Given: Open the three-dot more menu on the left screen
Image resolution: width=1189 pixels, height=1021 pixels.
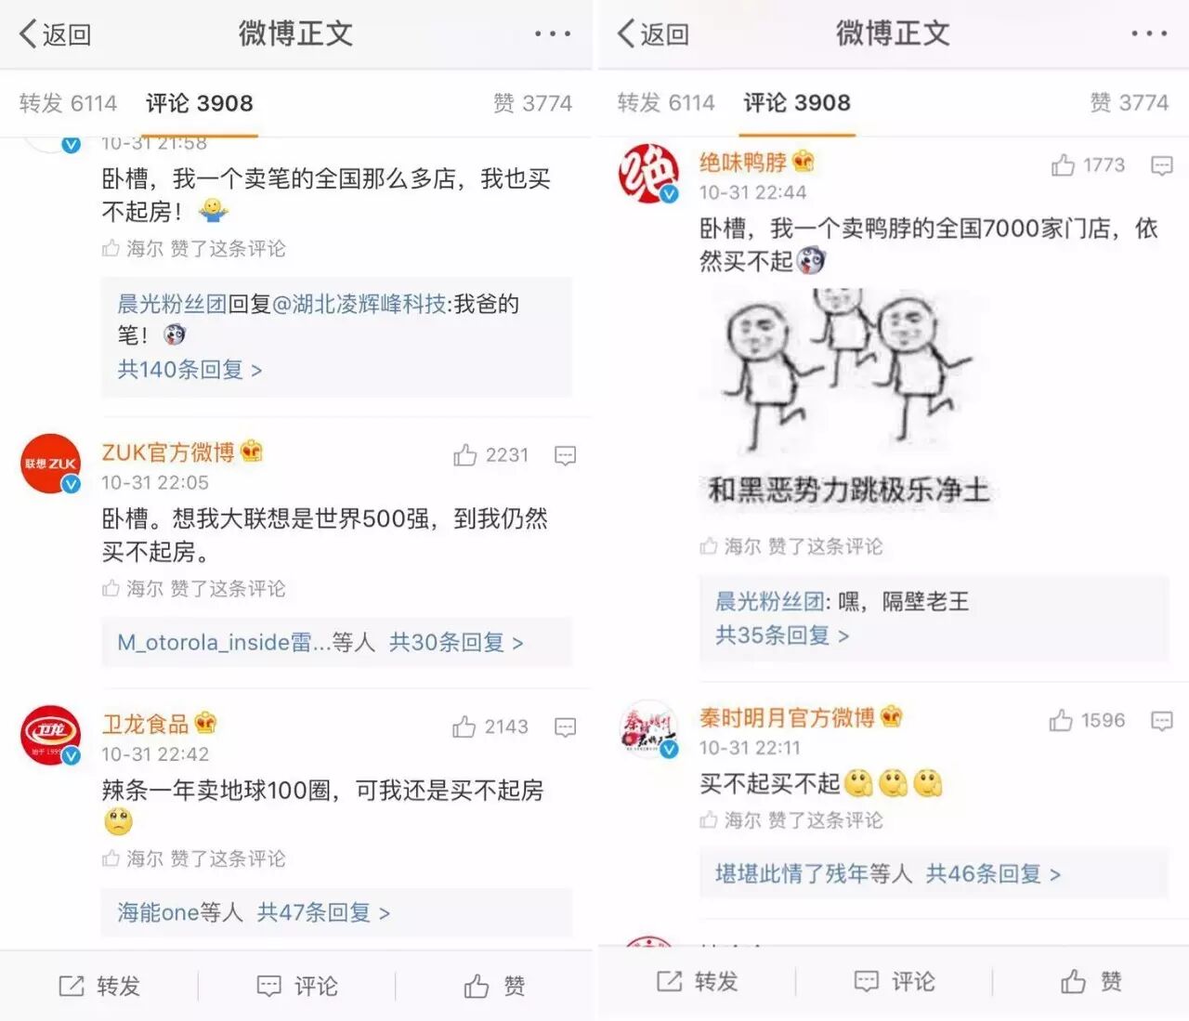Looking at the screenshot, I should pyautogui.click(x=553, y=33).
